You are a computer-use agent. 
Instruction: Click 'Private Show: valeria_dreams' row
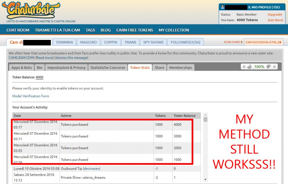(x=107, y=177)
